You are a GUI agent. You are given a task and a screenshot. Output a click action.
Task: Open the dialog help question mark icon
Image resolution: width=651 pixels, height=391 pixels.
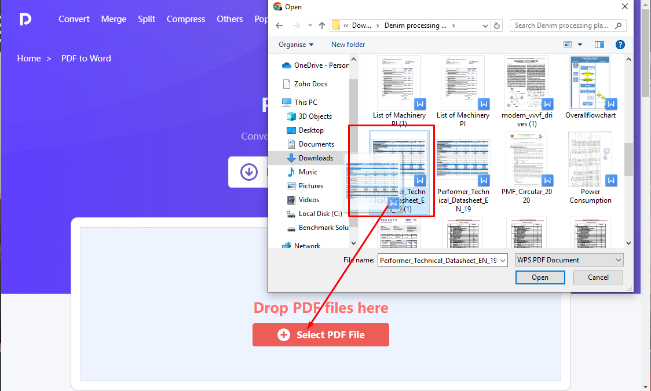[620, 45]
